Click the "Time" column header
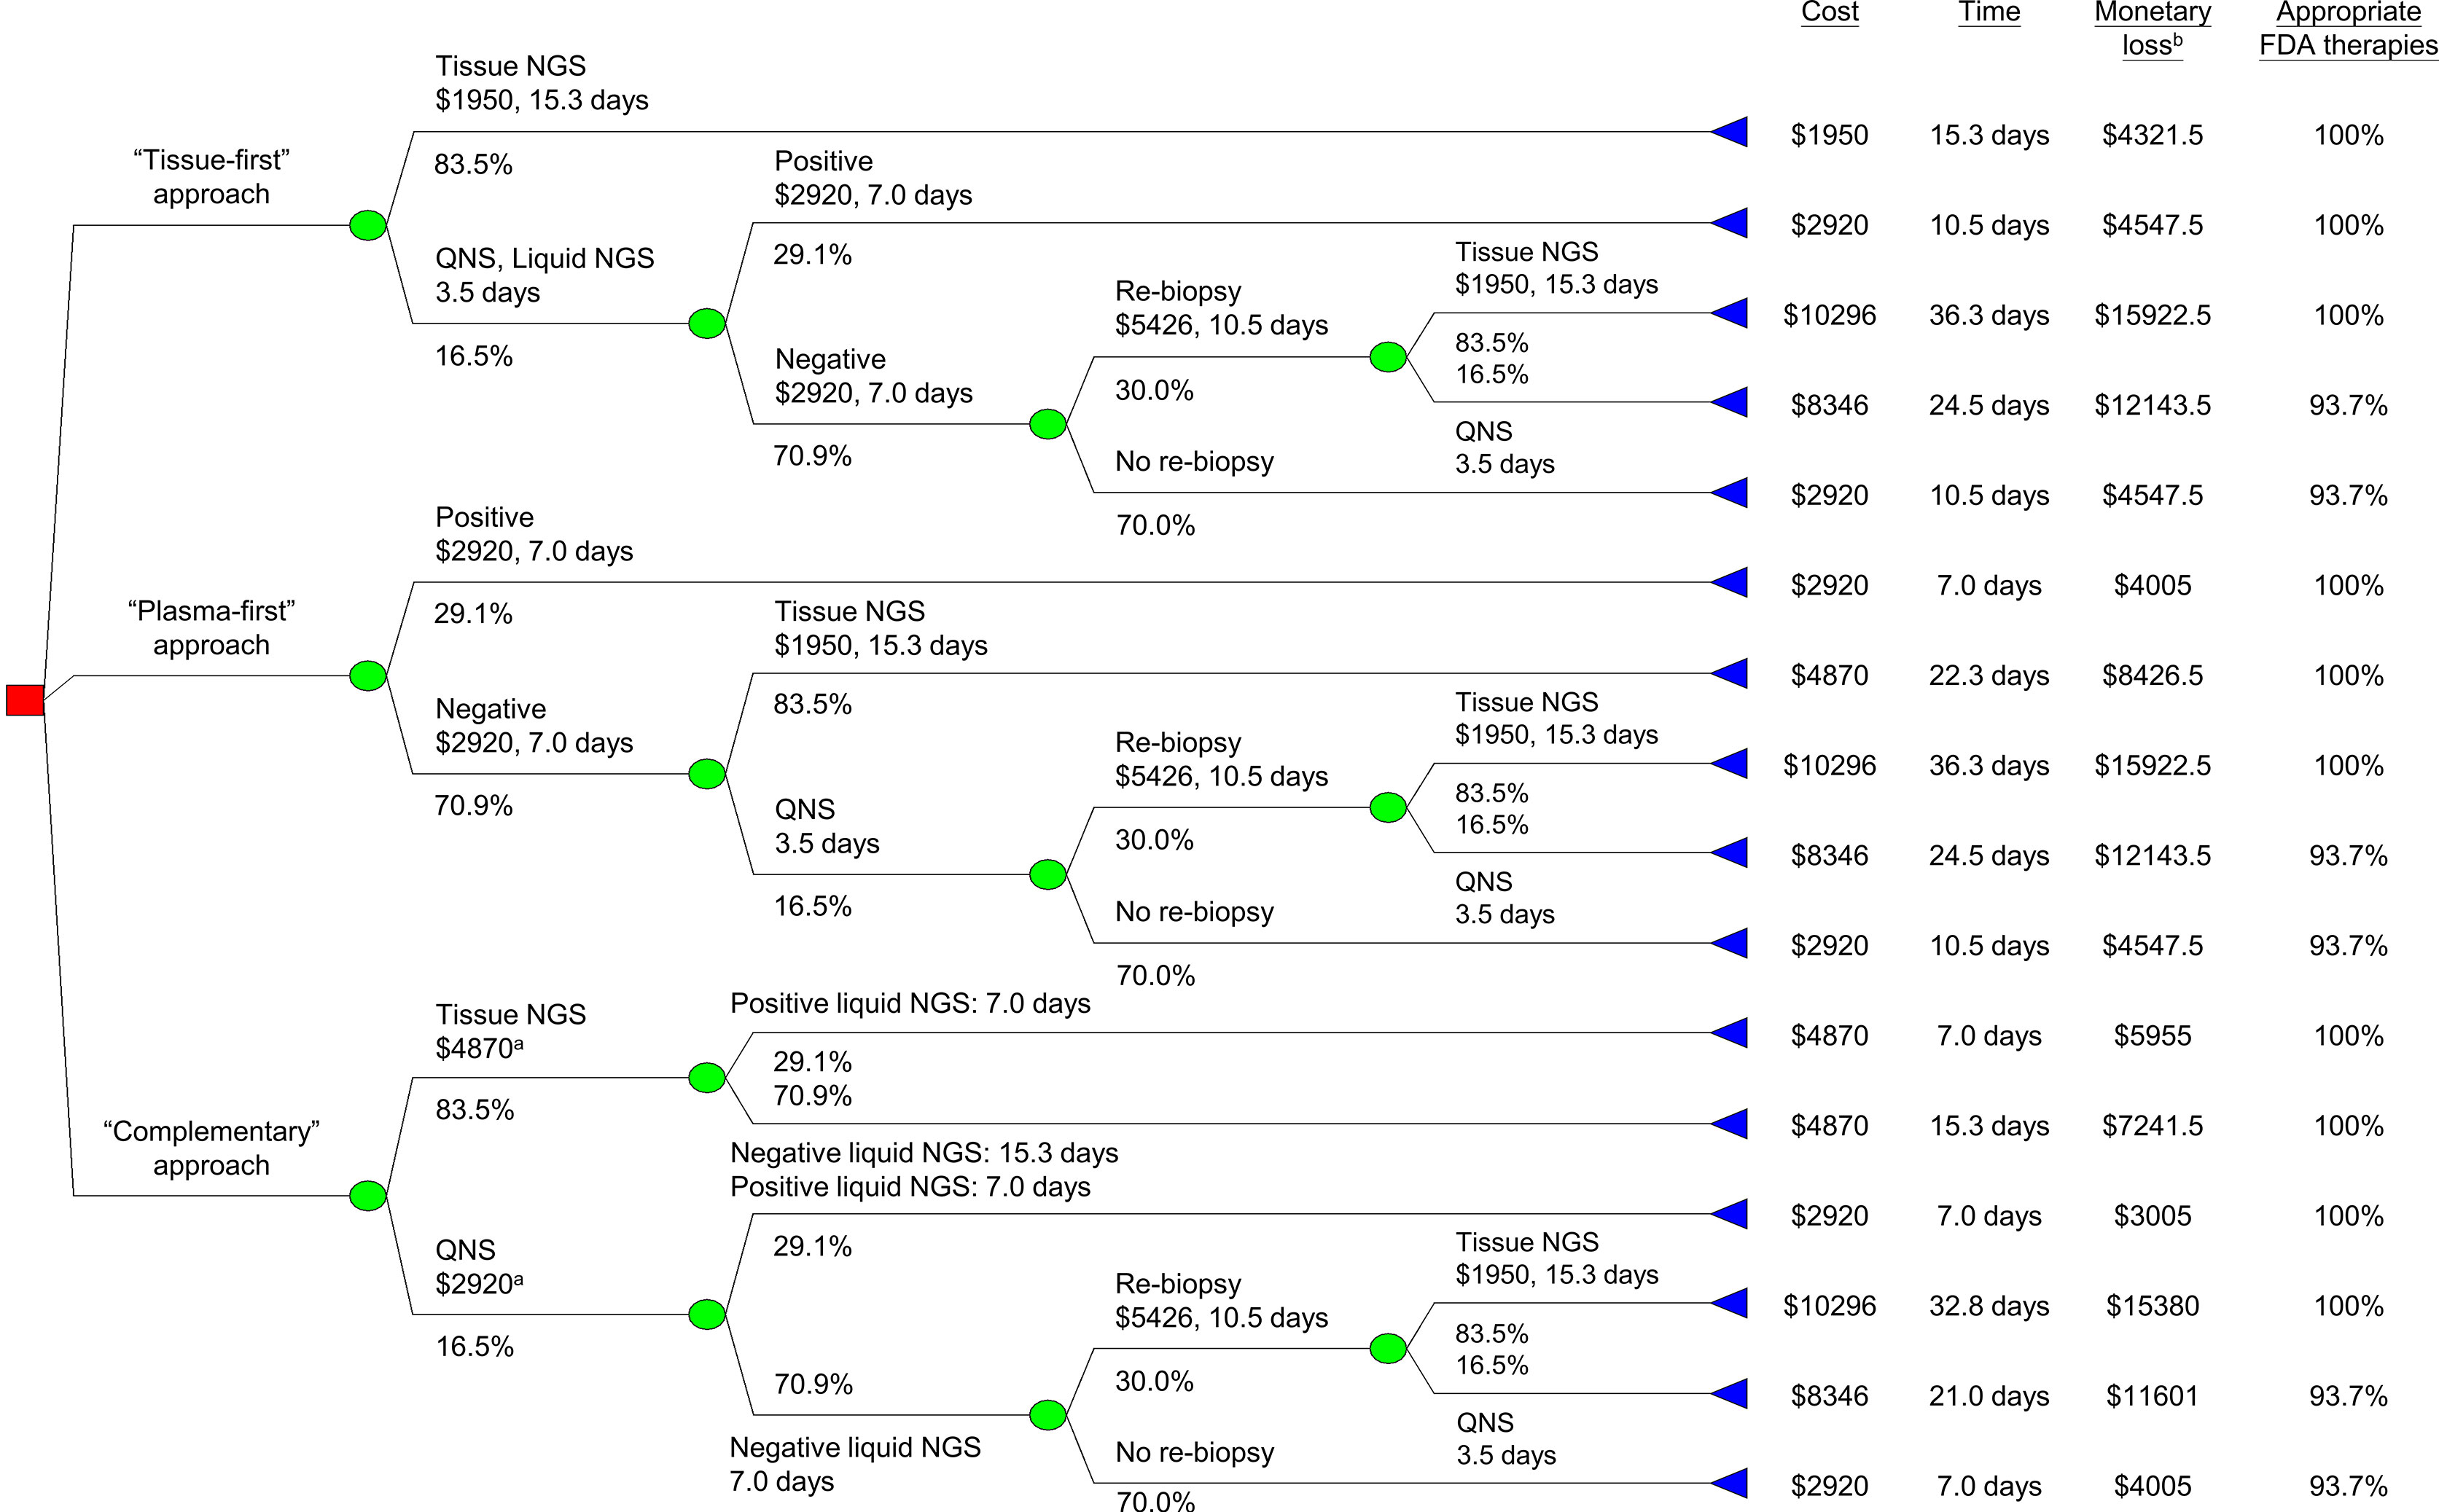Image resolution: width=2439 pixels, height=1512 pixels. [x=1989, y=12]
